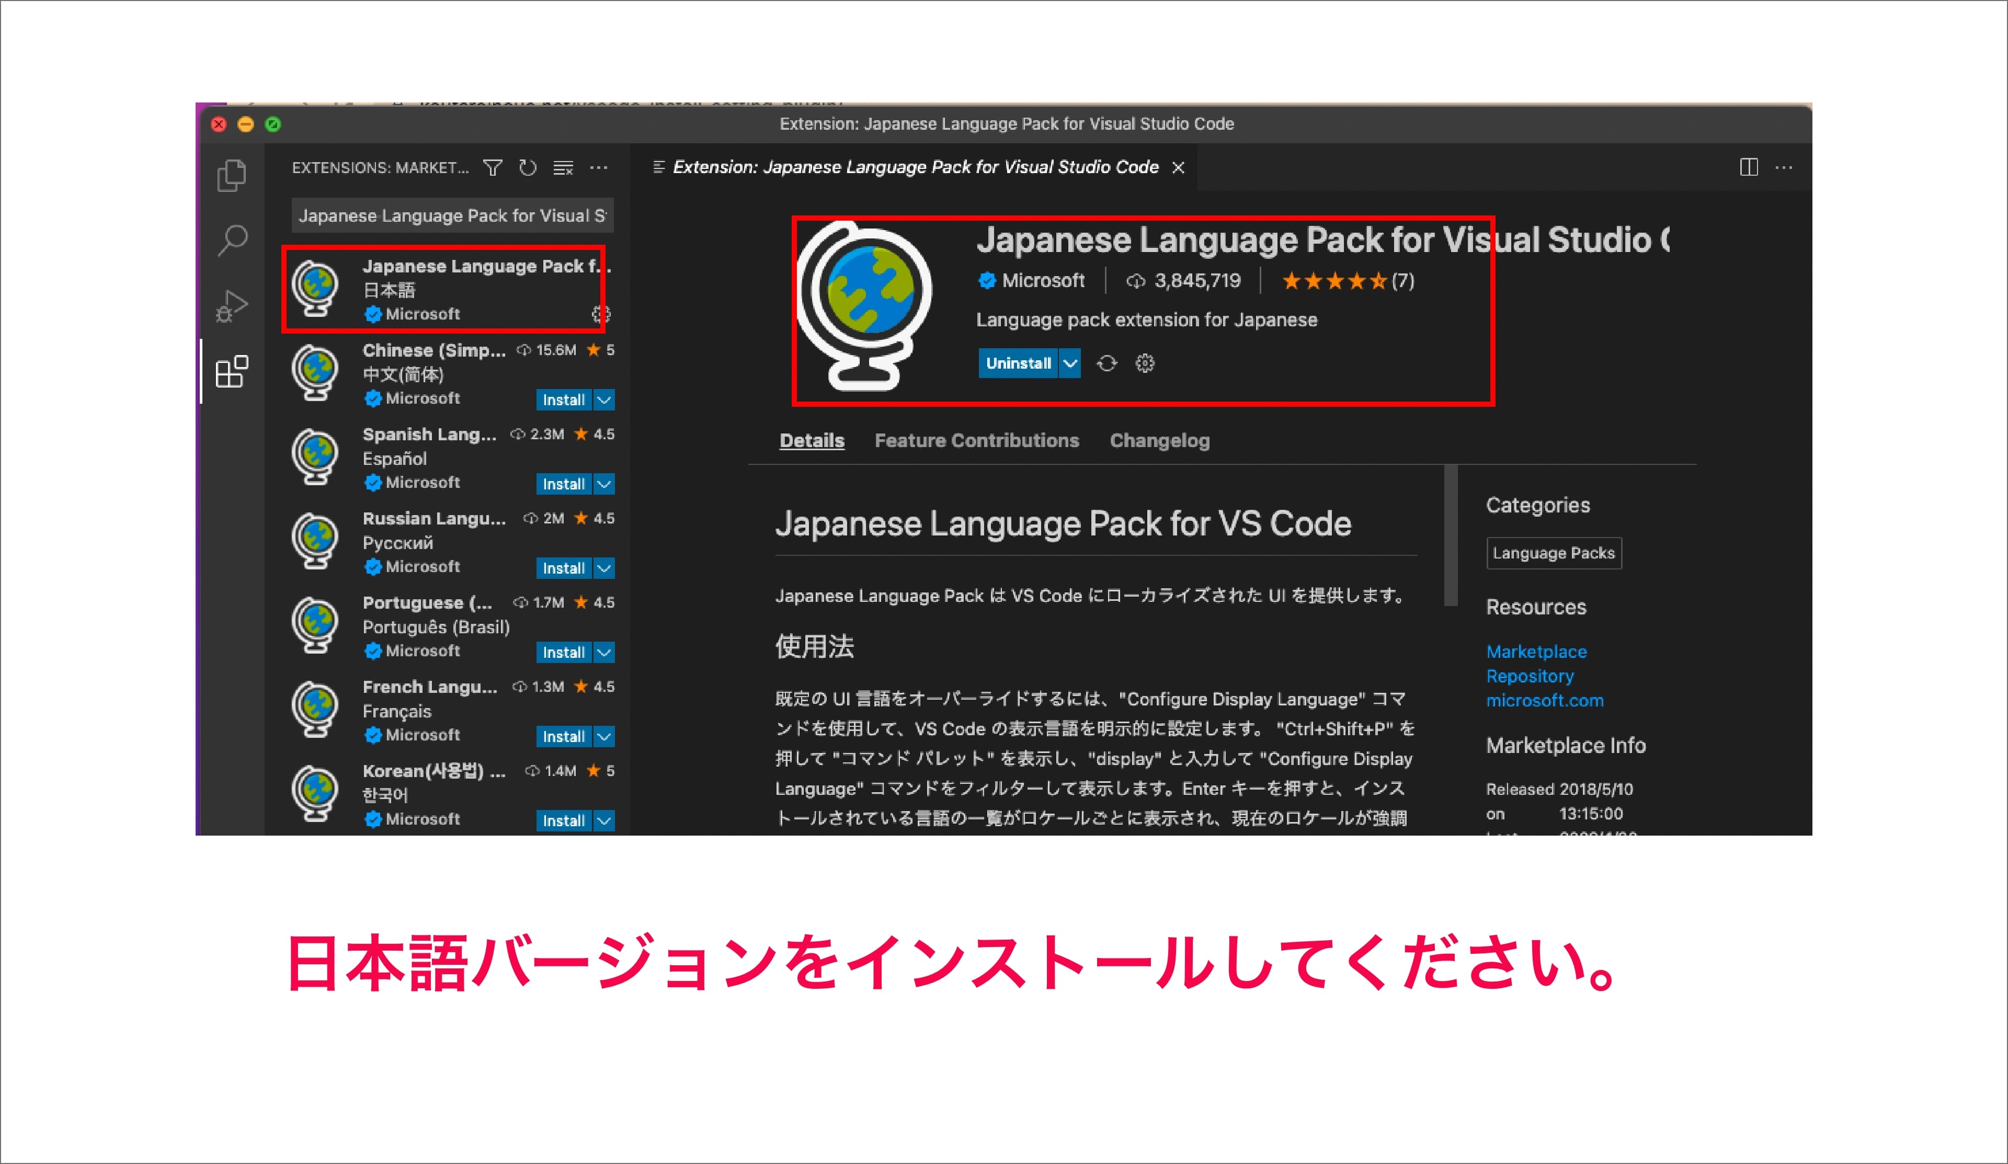The image size is (2008, 1164).
Task: Expand the Uninstall dropdown arrow
Action: tap(1070, 363)
